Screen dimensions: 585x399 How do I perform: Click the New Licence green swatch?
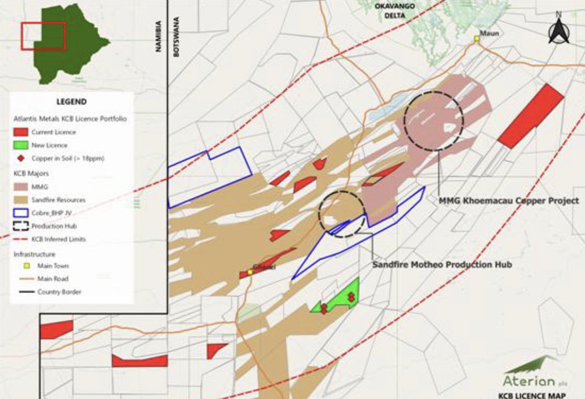21,145
